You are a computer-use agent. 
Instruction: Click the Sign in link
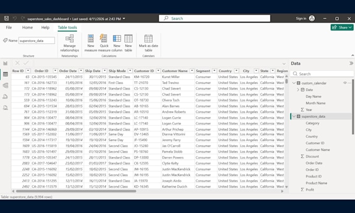coord(301,19)
